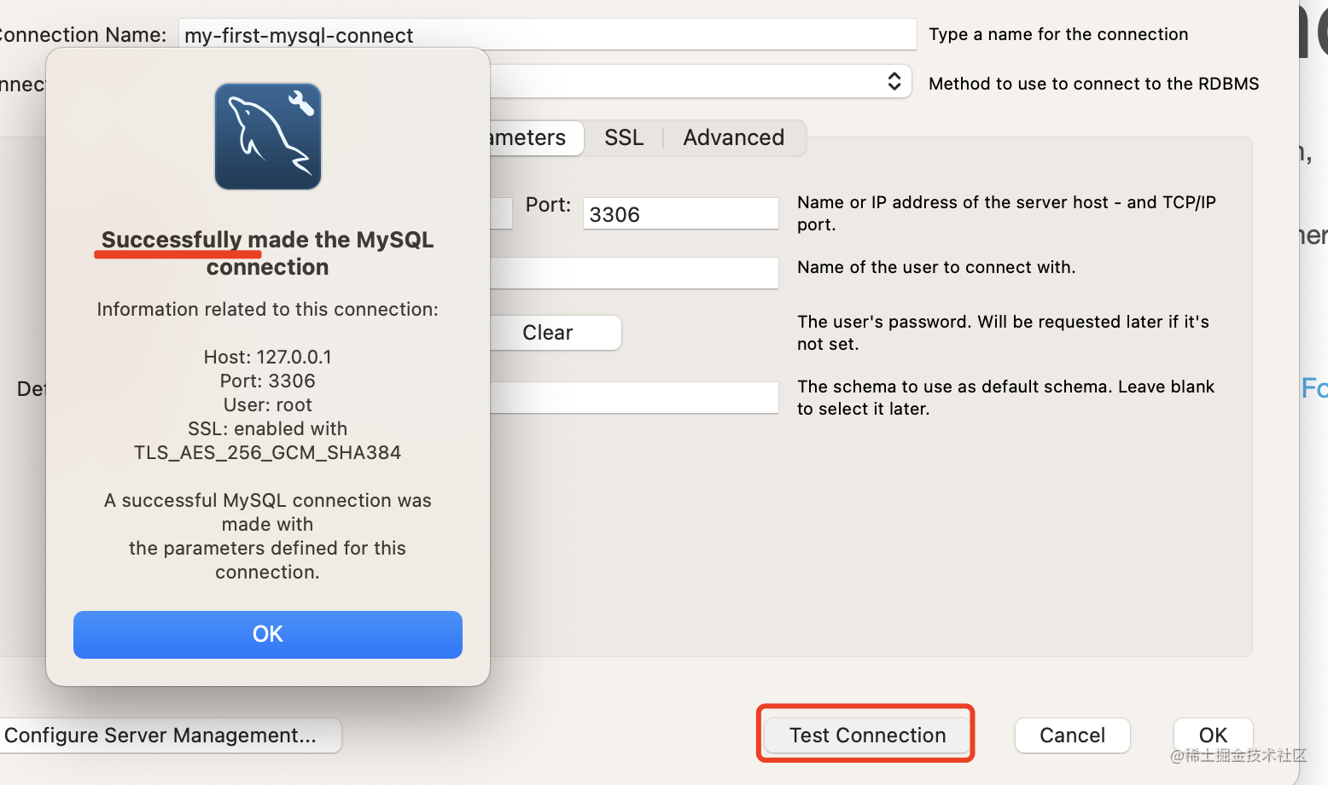
Task: Click the 'Port:' label
Action: [548, 205]
